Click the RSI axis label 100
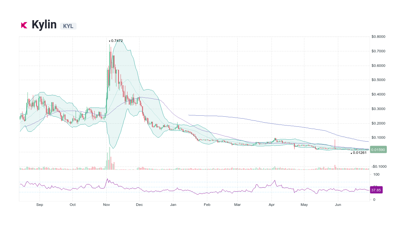This screenshot has height=227, width=405. [376, 174]
